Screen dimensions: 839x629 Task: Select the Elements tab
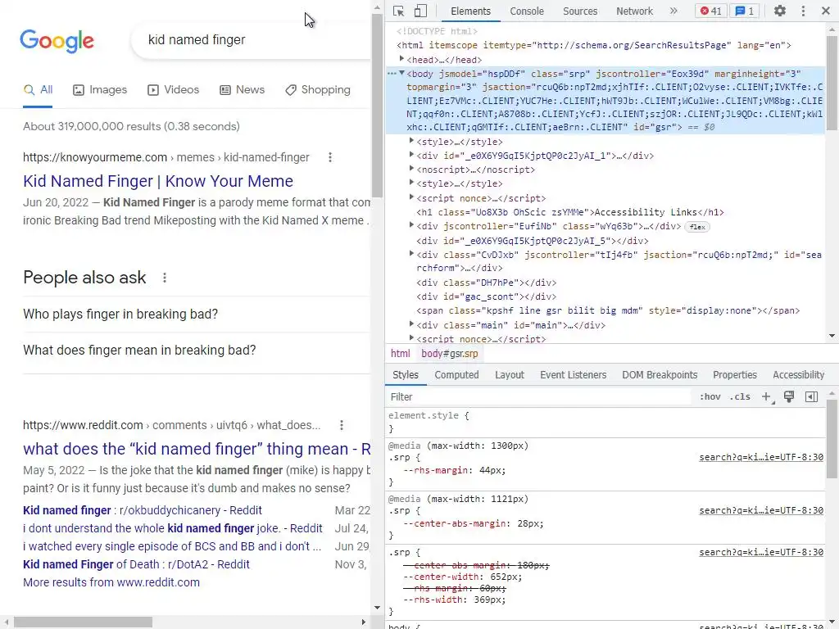470,11
